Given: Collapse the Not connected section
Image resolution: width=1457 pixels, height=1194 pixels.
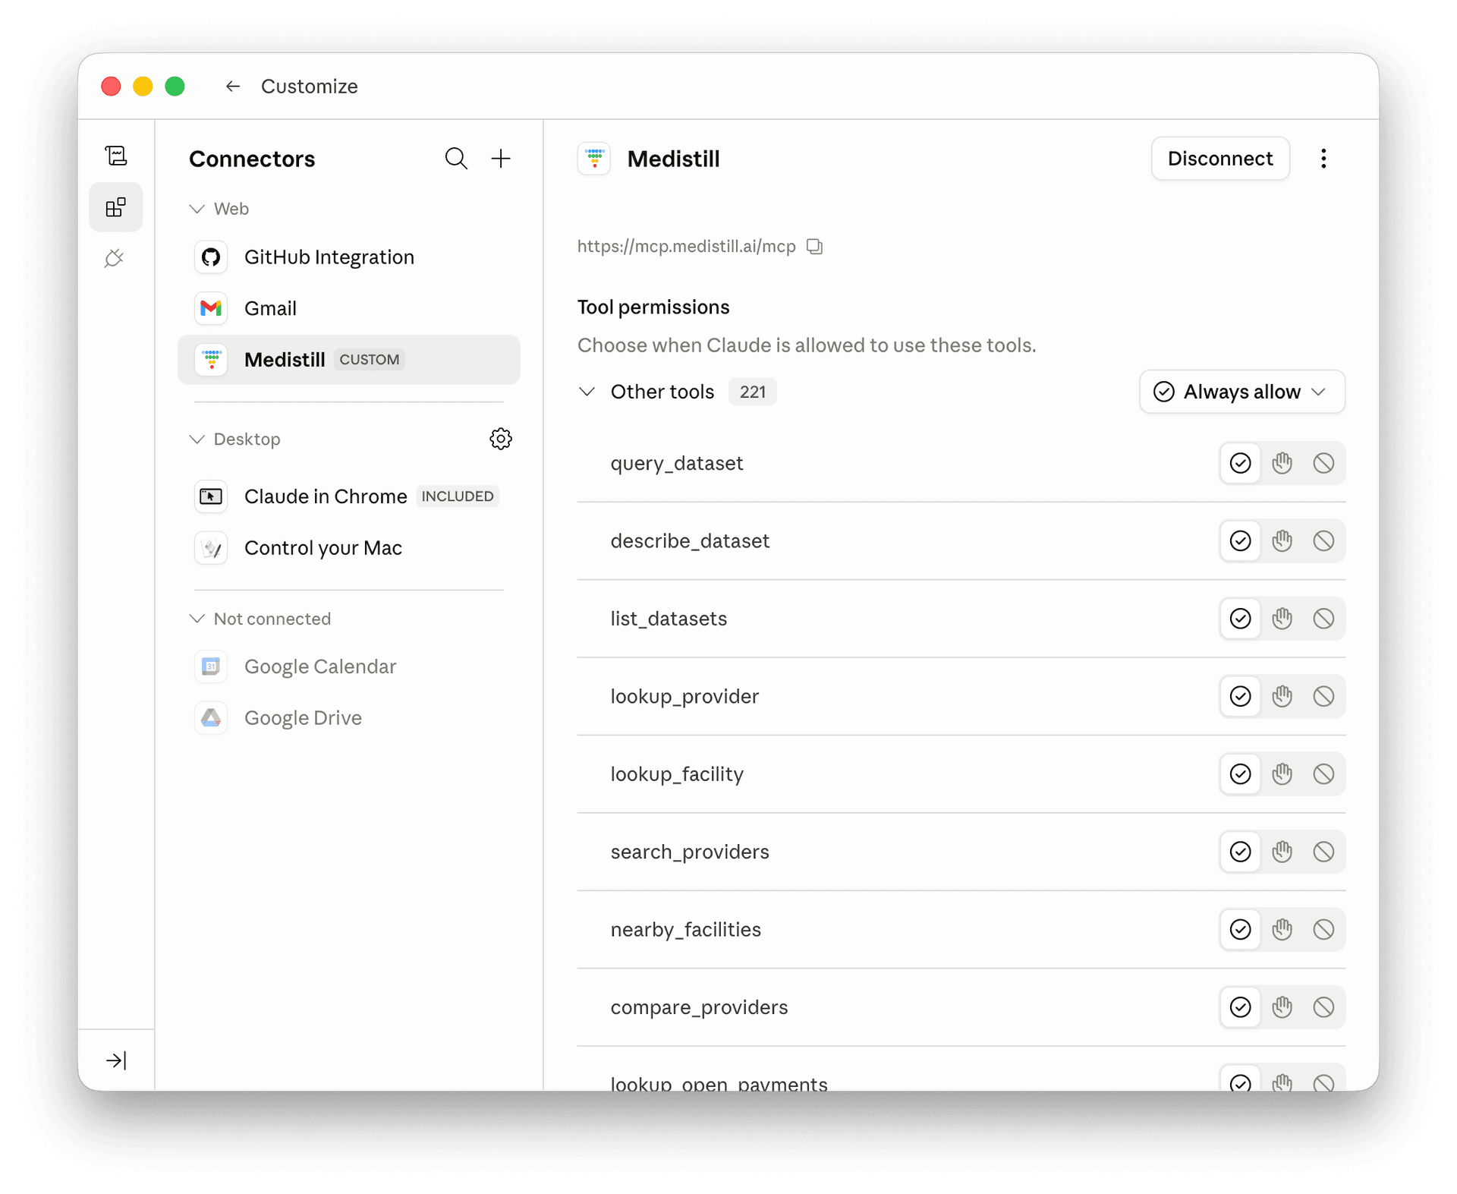Looking at the screenshot, I should coord(197,619).
